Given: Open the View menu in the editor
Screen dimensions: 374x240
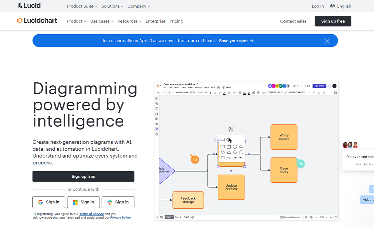Looking at the screenshot, I should 183,88.
